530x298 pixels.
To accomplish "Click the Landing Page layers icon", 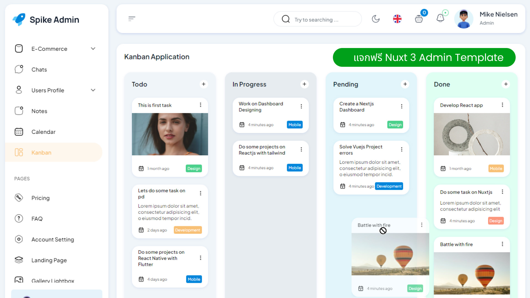I will pos(19,260).
